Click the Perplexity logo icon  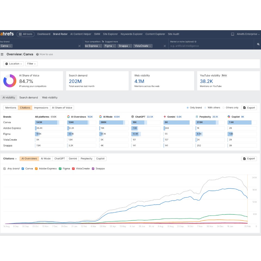click(x=197, y=117)
